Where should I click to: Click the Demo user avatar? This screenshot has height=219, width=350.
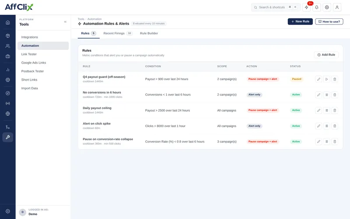pos(23,212)
